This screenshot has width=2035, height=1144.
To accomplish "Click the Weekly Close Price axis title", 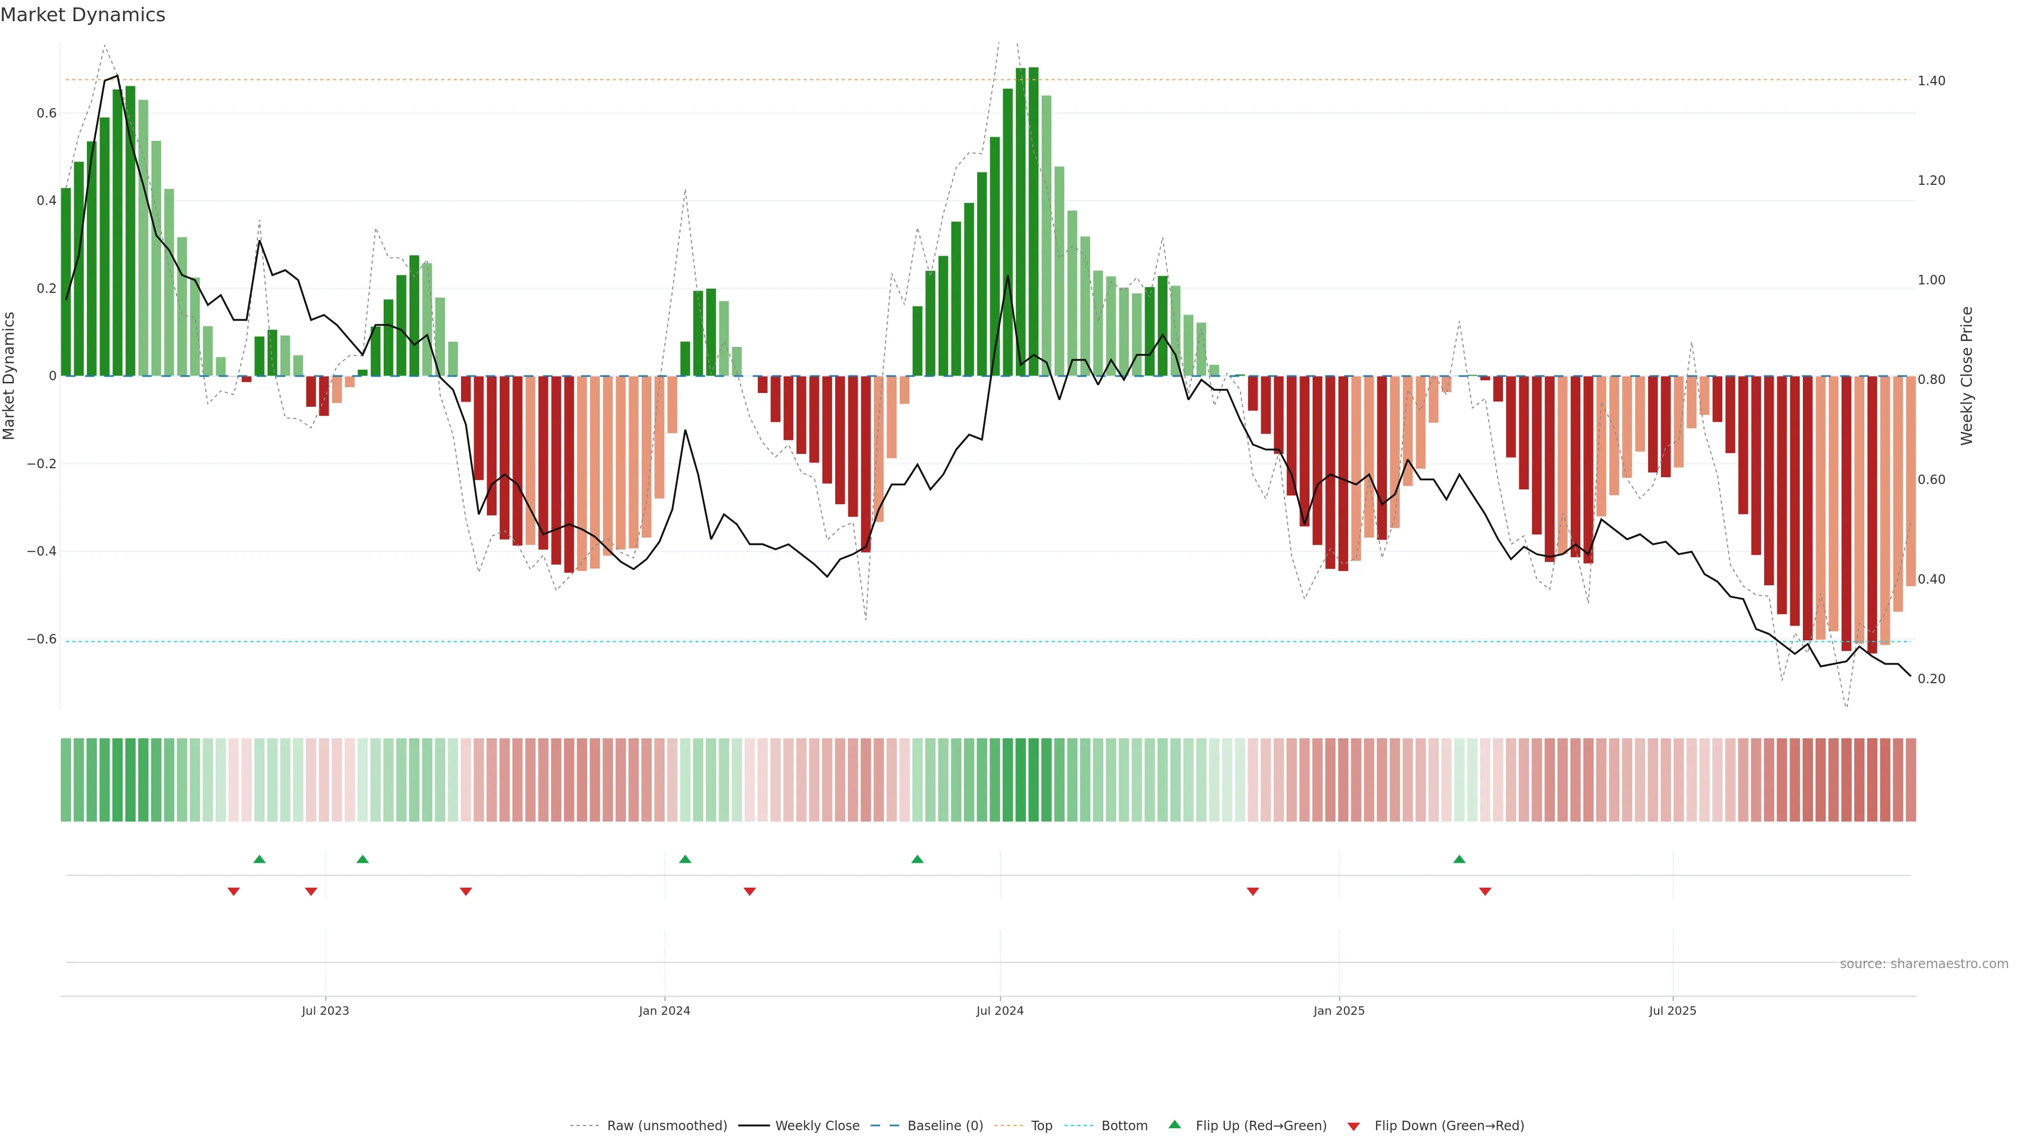I will tap(1967, 376).
